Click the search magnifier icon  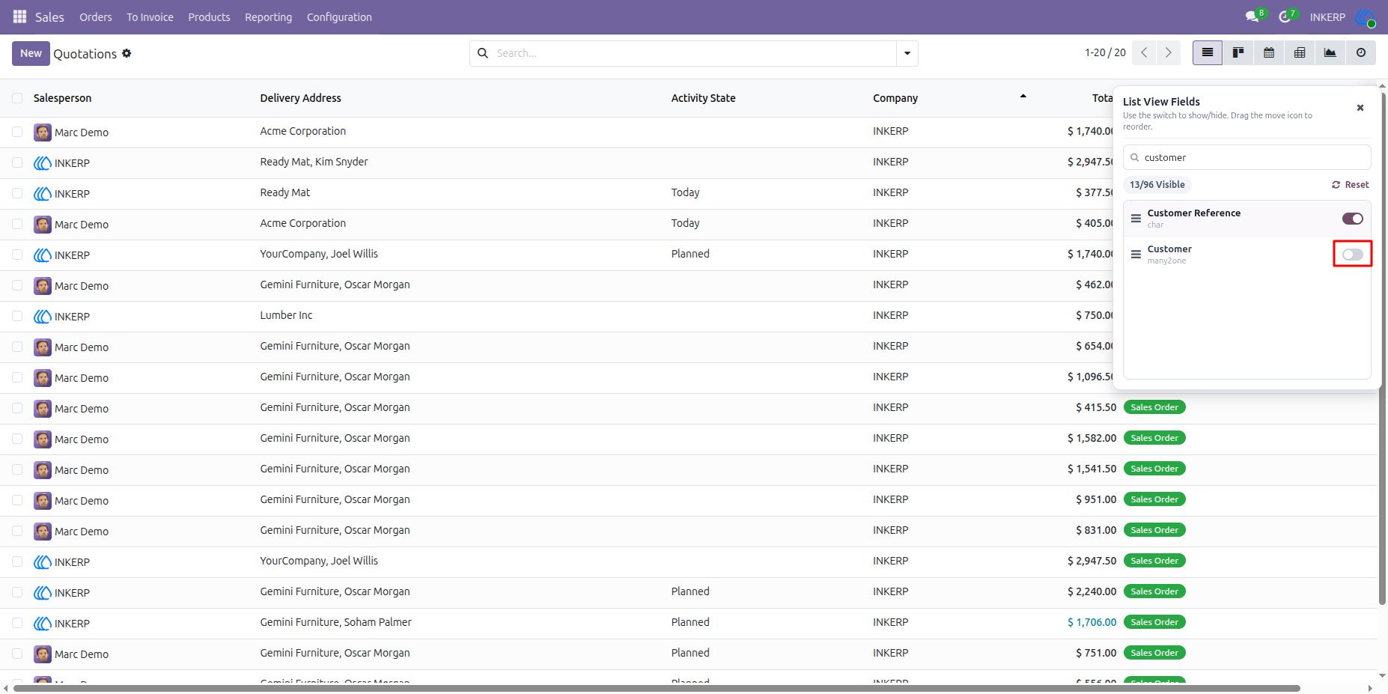[483, 53]
